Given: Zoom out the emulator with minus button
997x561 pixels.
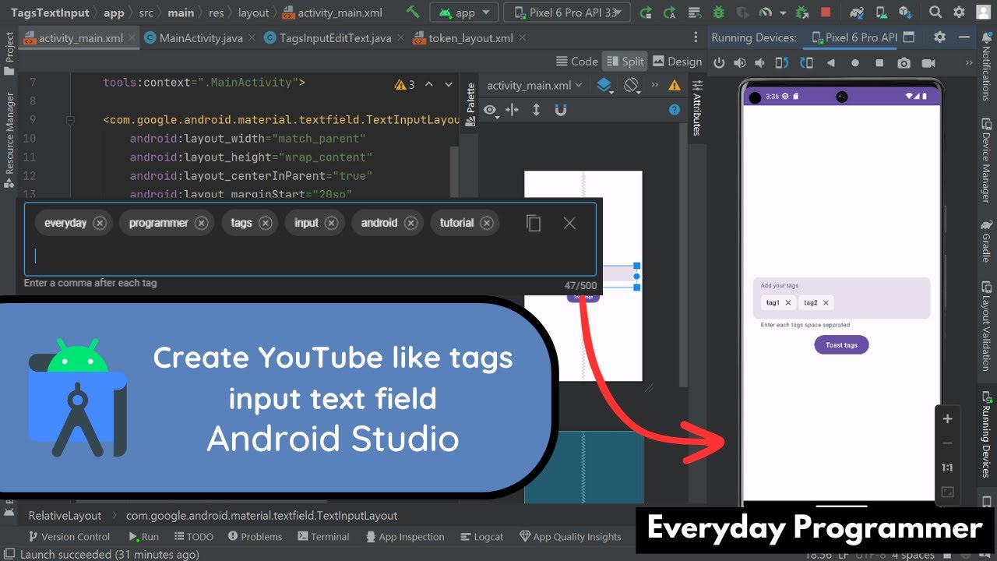Looking at the screenshot, I should click(x=947, y=443).
